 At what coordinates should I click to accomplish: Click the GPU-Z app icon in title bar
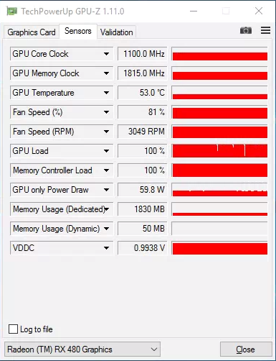[11, 12]
